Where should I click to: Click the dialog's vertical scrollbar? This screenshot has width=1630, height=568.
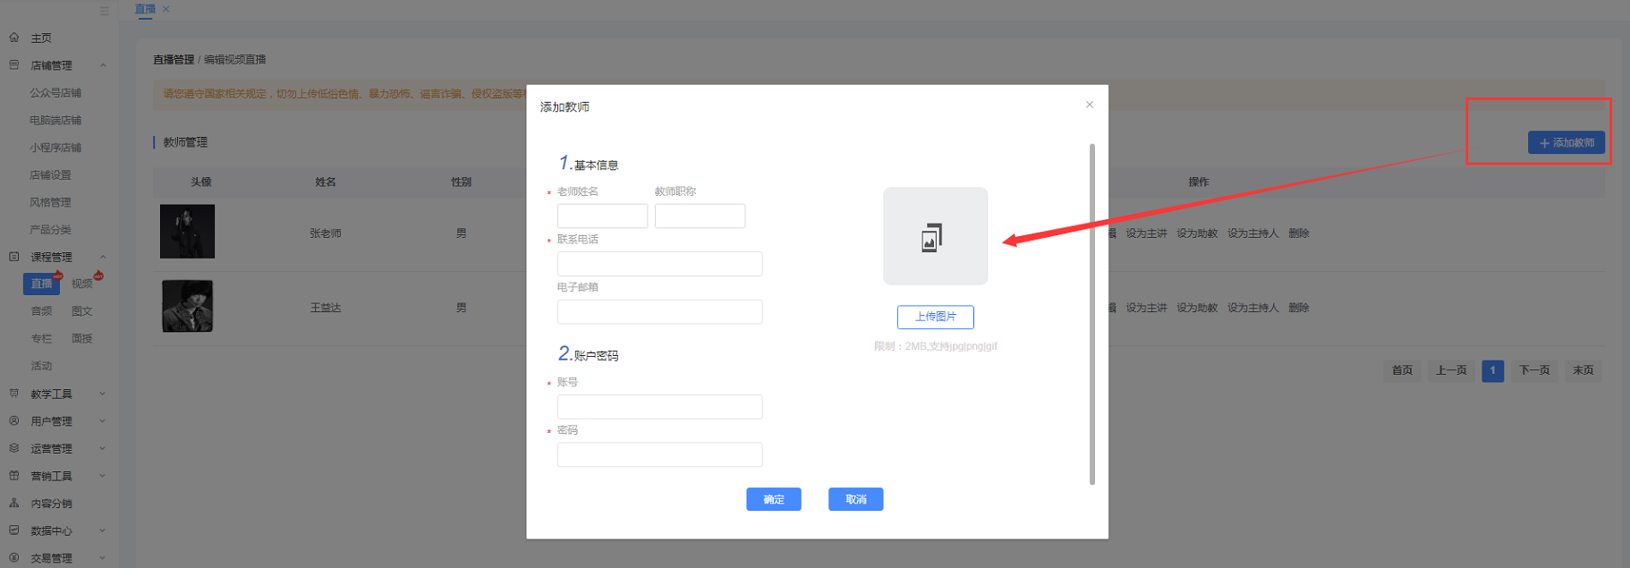tap(1091, 313)
